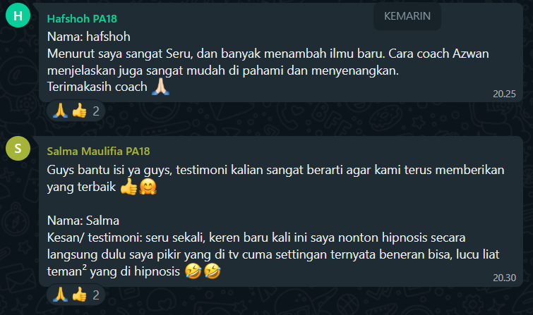Click the thumbs up emoji in Salma's text
This screenshot has width=533, height=315.
[x=128, y=187]
